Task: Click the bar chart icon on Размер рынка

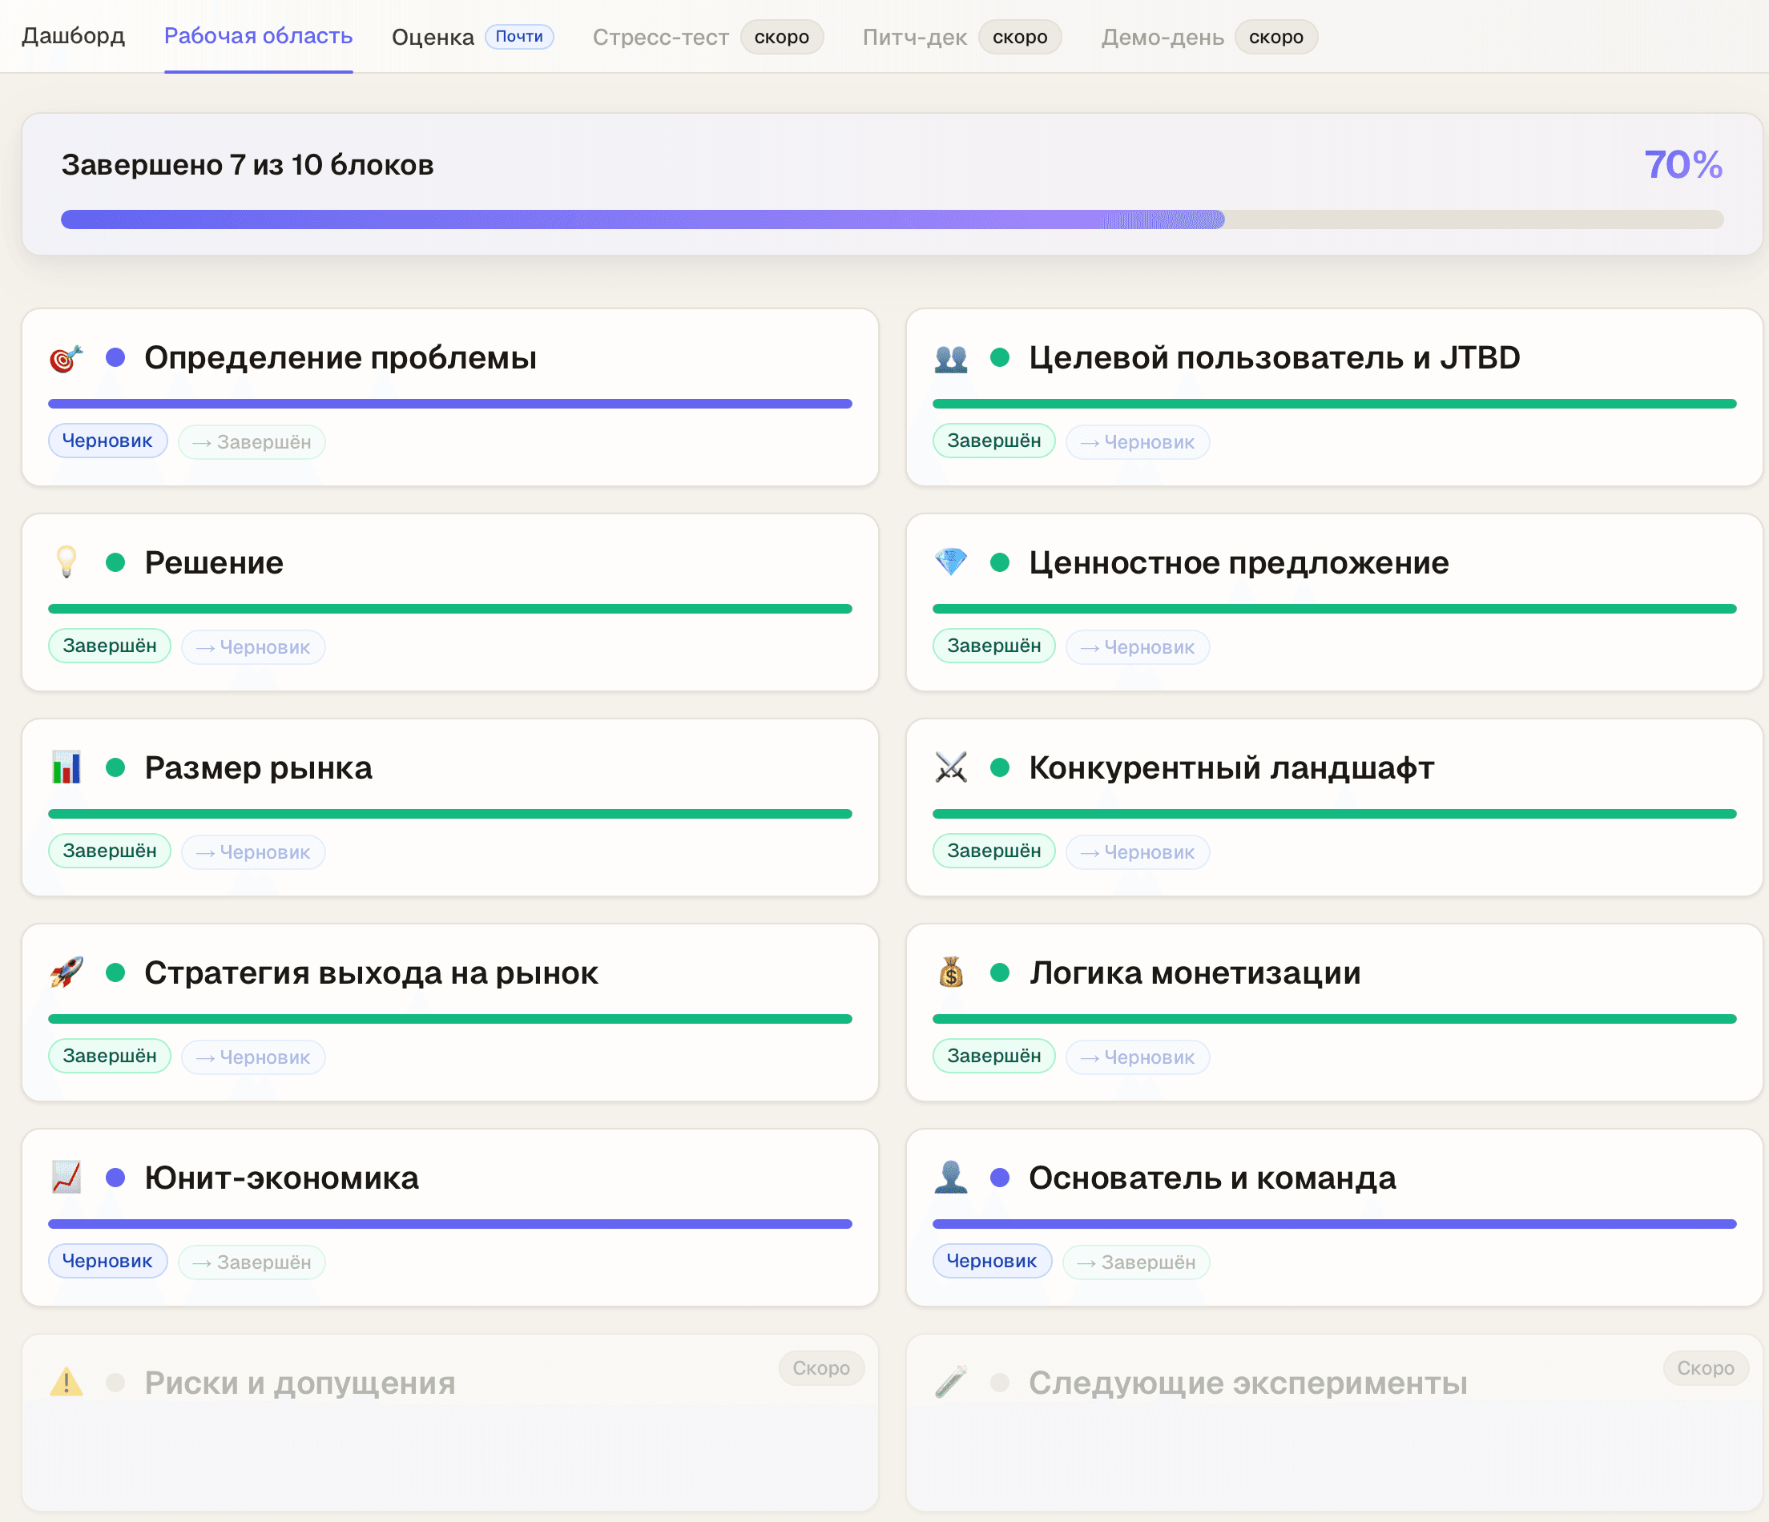Action: 66,767
